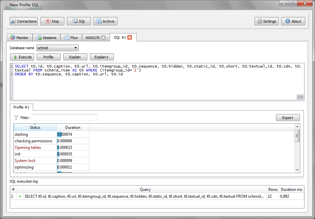Open the Connections dialog

click(24, 21)
